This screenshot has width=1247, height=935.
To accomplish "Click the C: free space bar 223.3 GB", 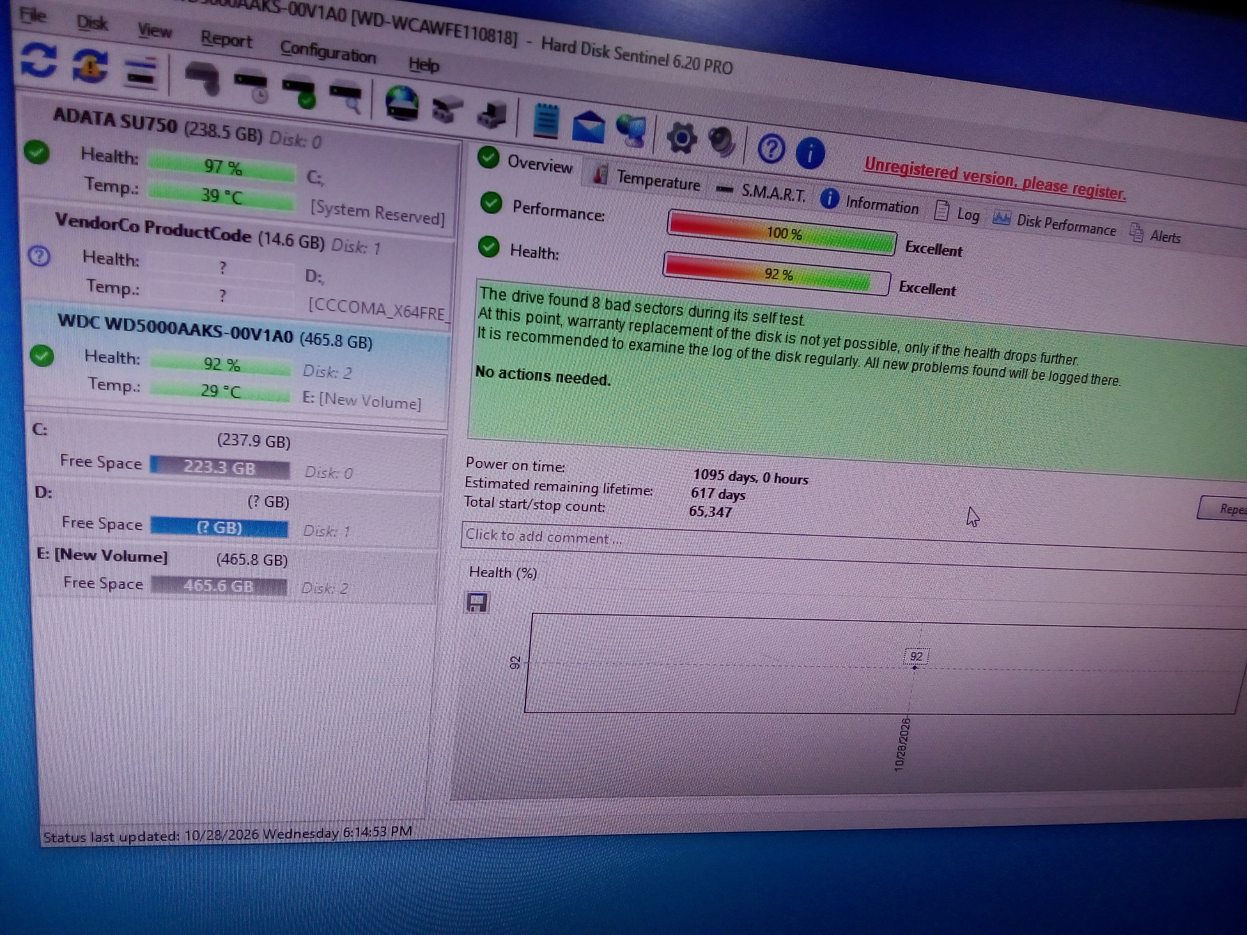I will [221, 467].
